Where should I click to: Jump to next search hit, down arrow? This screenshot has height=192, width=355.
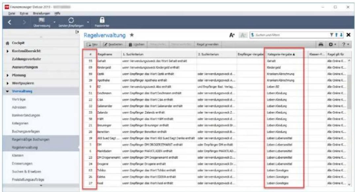pos(341,35)
